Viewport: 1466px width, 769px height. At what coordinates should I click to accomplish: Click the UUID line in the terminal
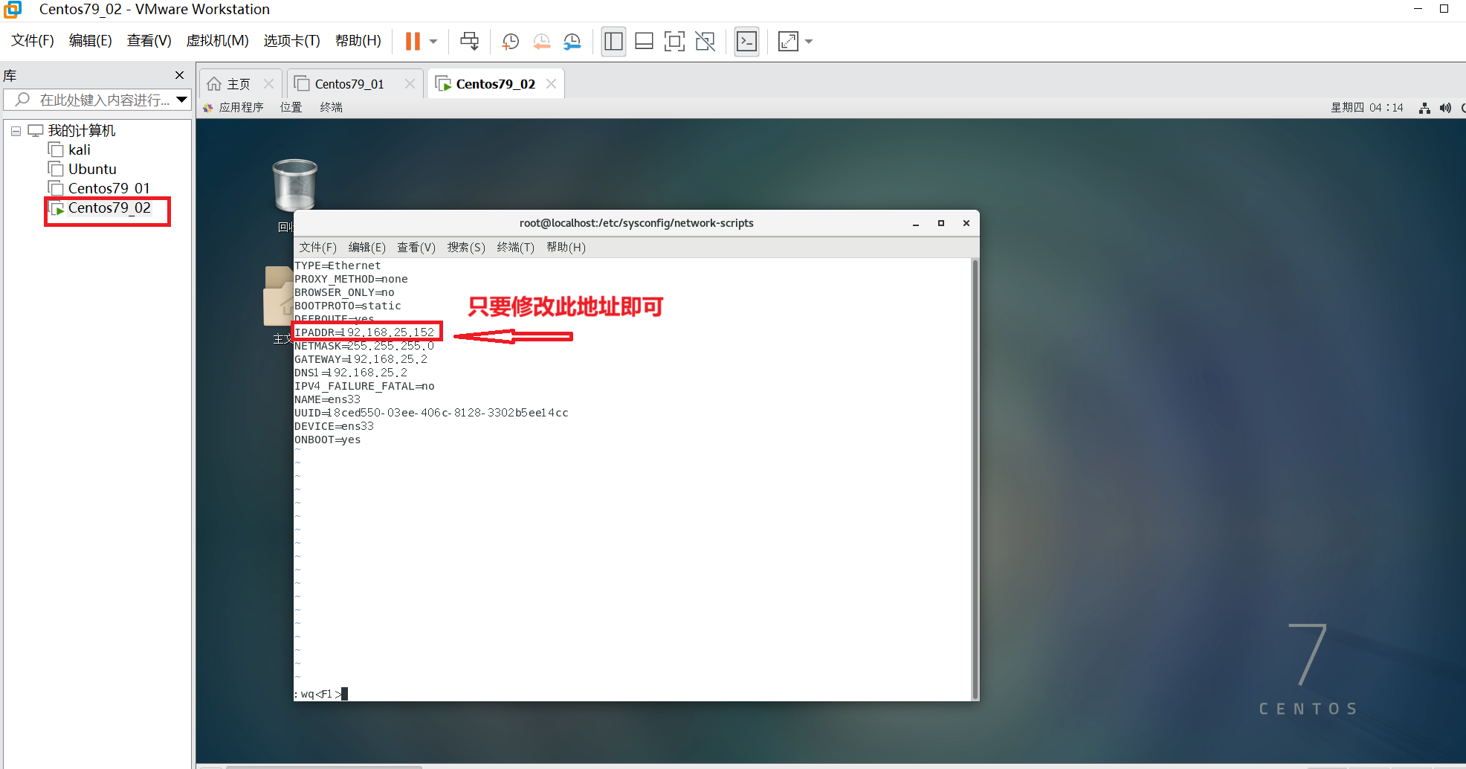(431, 413)
